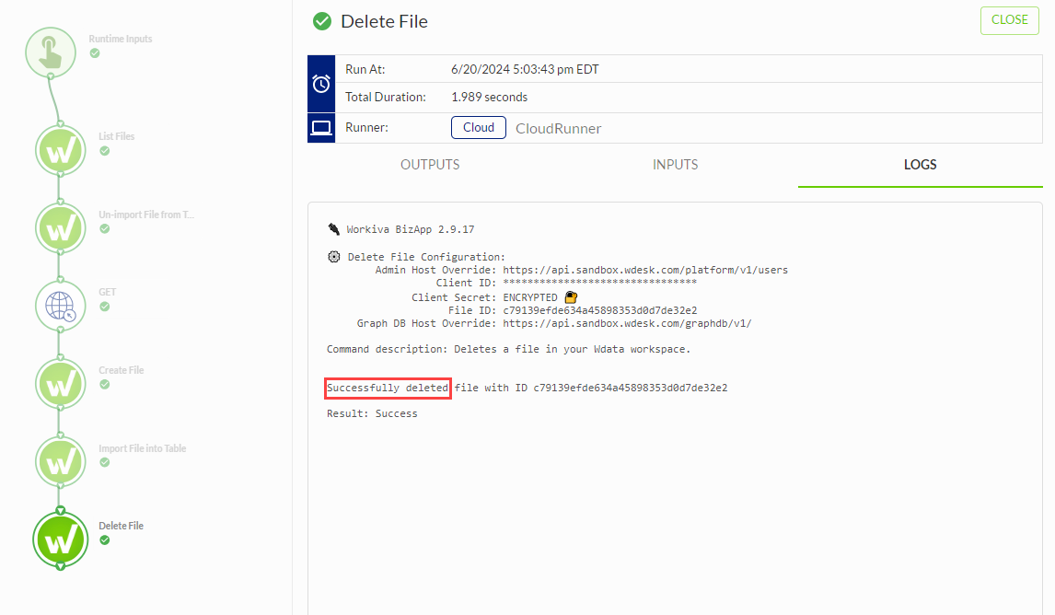Open the Create File workflow node
The width and height of the screenshot is (1055, 615).
pyautogui.click(x=61, y=384)
